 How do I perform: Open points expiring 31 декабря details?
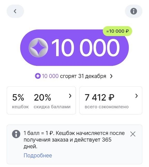(74, 76)
